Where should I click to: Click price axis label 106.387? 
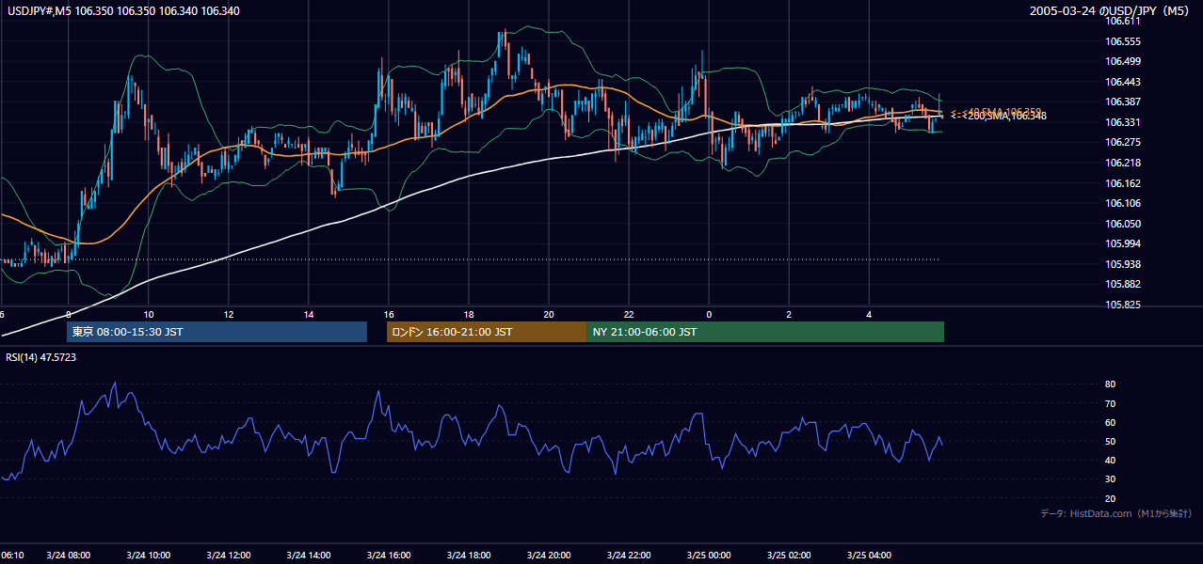(x=1123, y=102)
